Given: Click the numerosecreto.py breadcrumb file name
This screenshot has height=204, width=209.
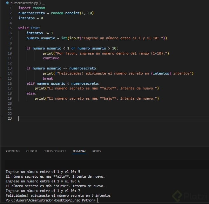Looking at the screenshot, I should pos(24,3).
